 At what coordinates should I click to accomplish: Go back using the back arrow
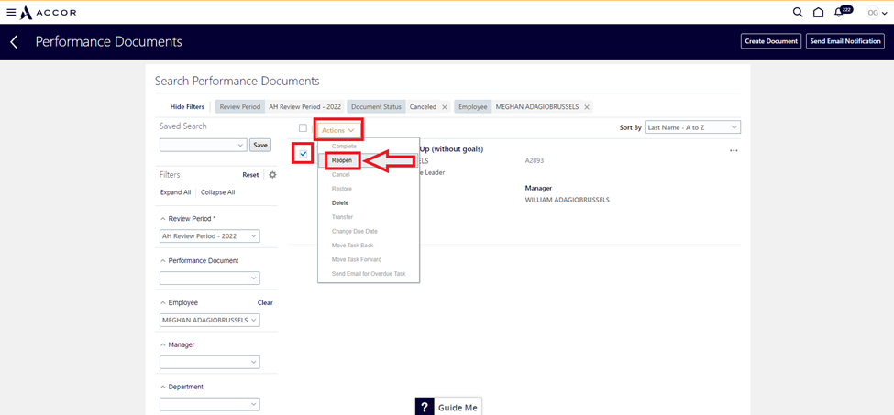(x=15, y=41)
